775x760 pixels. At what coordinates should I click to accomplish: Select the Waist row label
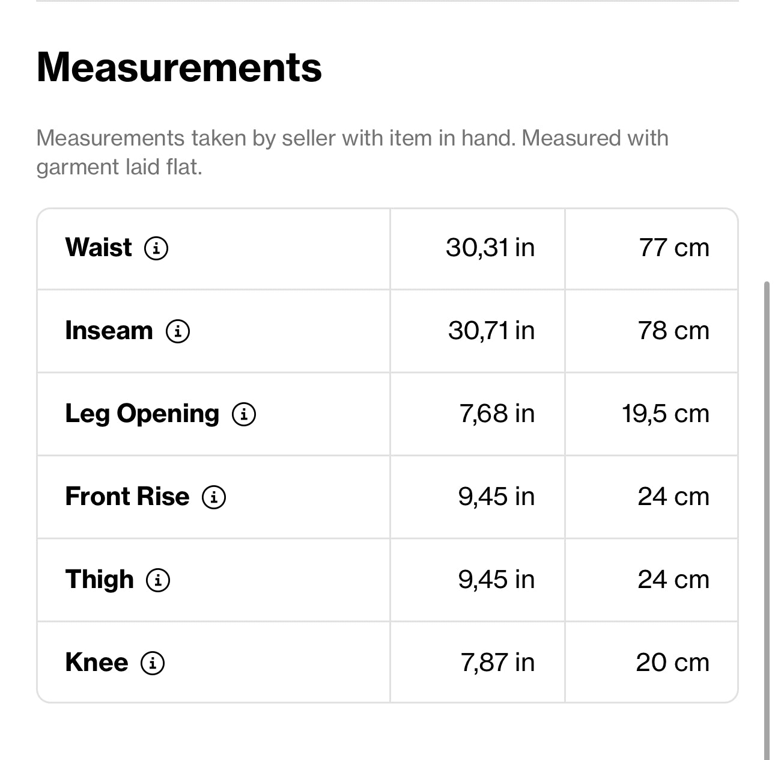(x=99, y=248)
